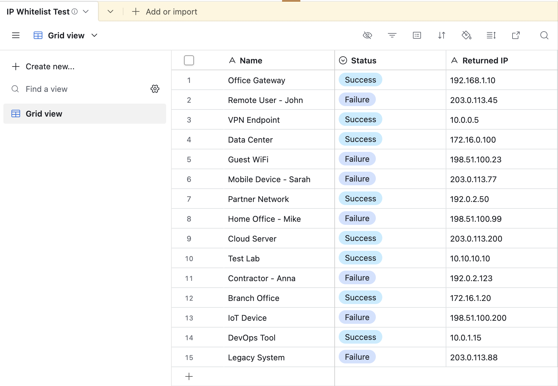Open the sort arrows icon

pos(441,35)
